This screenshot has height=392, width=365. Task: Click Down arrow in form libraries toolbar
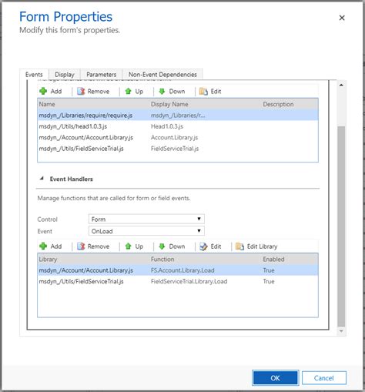click(x=162, y=91)
